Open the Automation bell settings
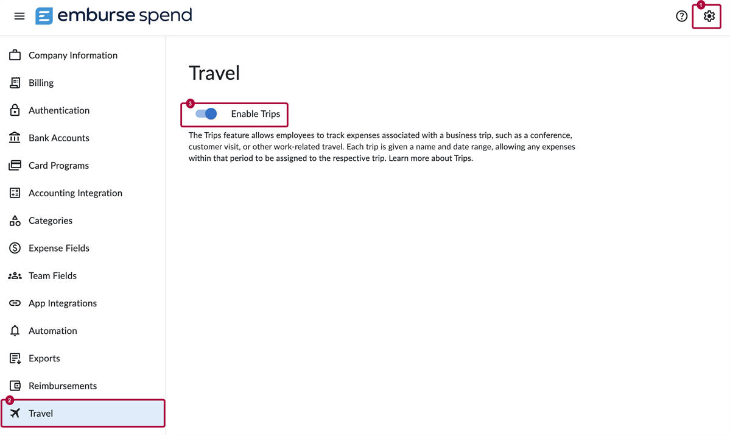Image resolution: width=730 pixels, height=435 pixels. click(53, 330)
